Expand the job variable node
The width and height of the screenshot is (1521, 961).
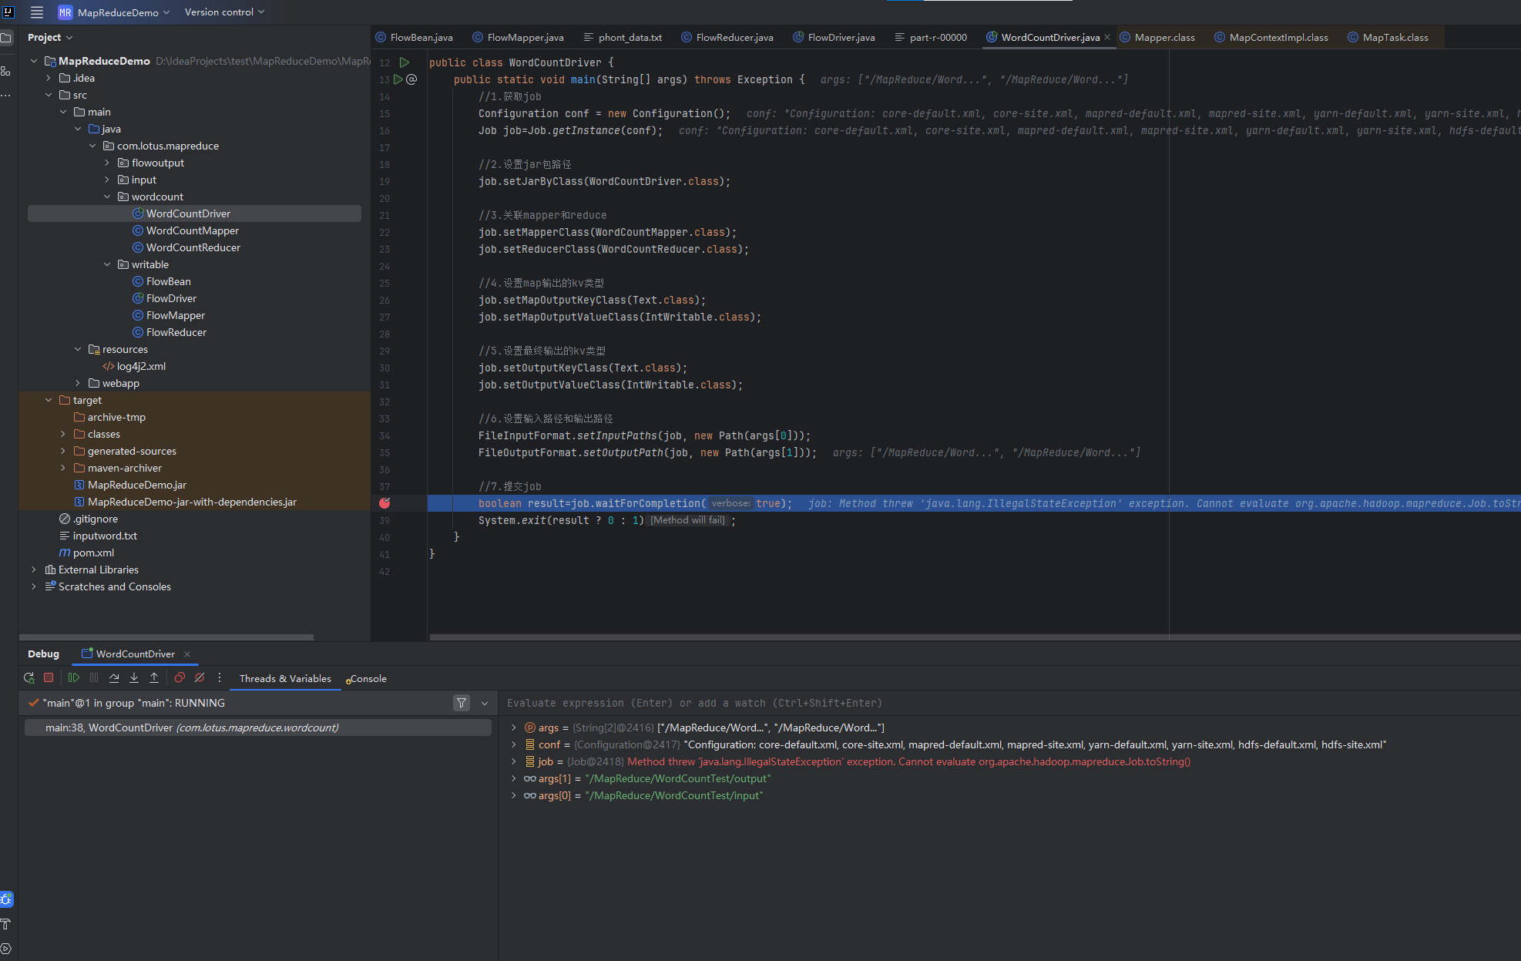[x=514, y=761]
